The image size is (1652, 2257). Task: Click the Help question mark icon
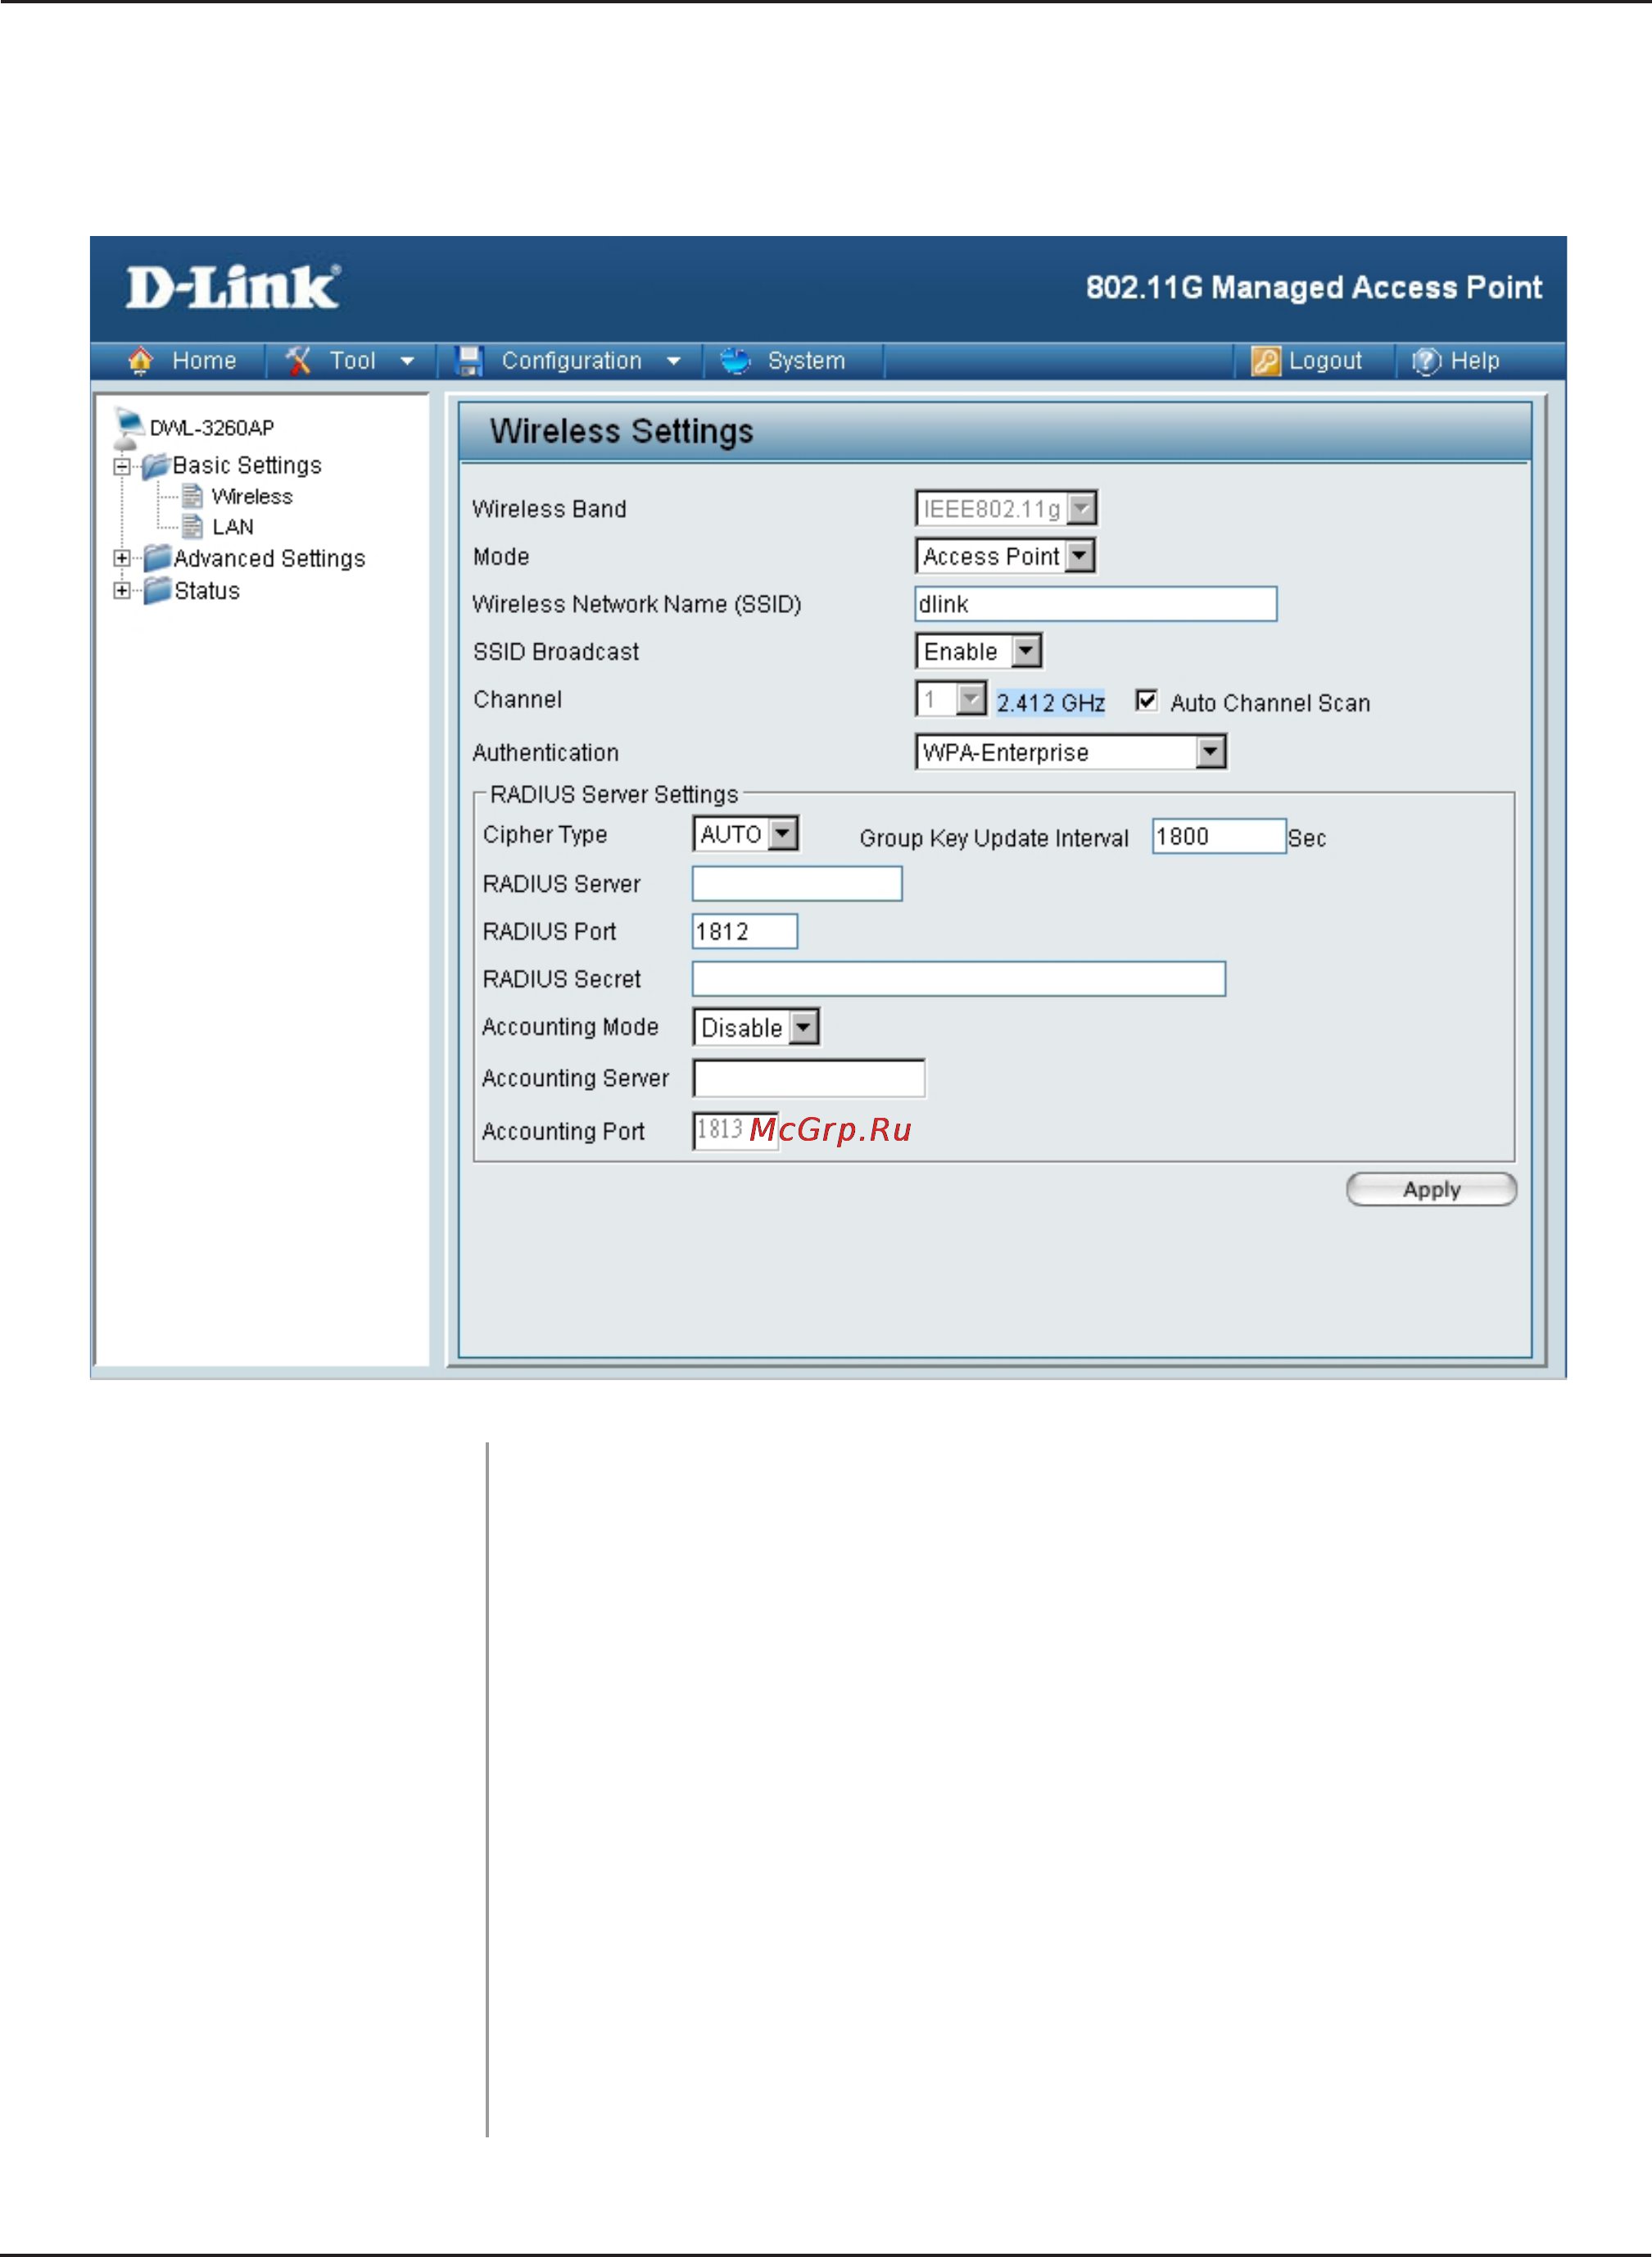coord(1427,360)
